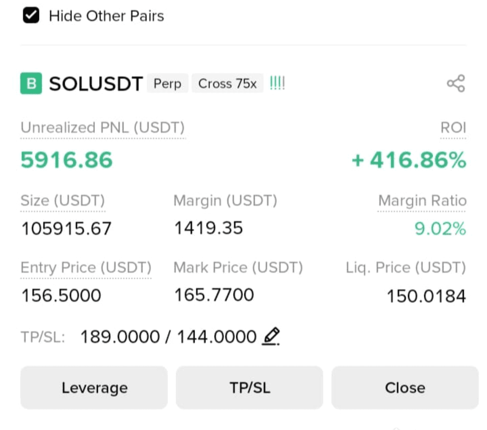Click the Hide Other Pairs text label
Image resolution: width=487 pixels, height=430 pixels.
click(x=106, y=16)
